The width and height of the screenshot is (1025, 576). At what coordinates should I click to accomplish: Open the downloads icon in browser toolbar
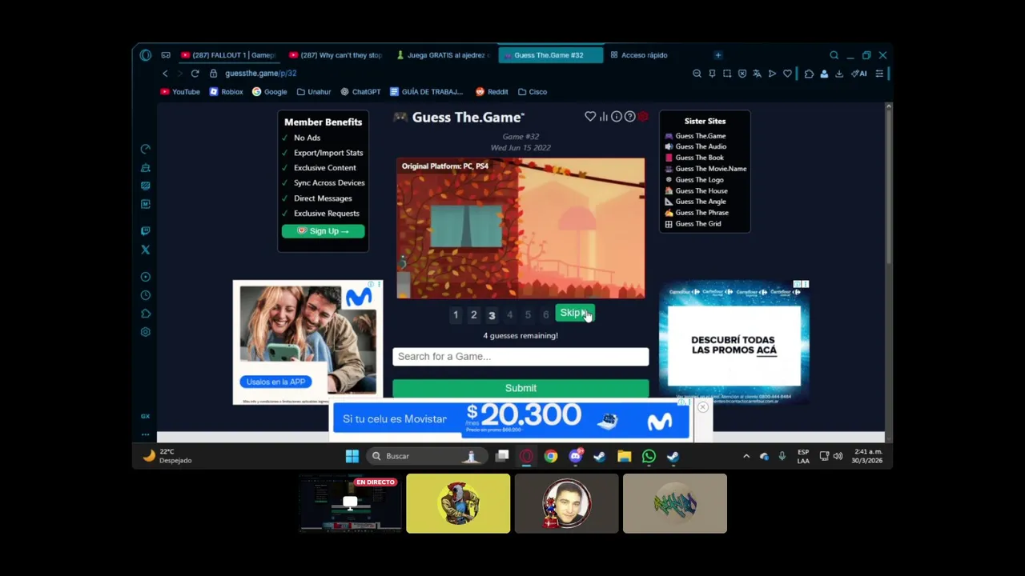click(x=839, y=74)
